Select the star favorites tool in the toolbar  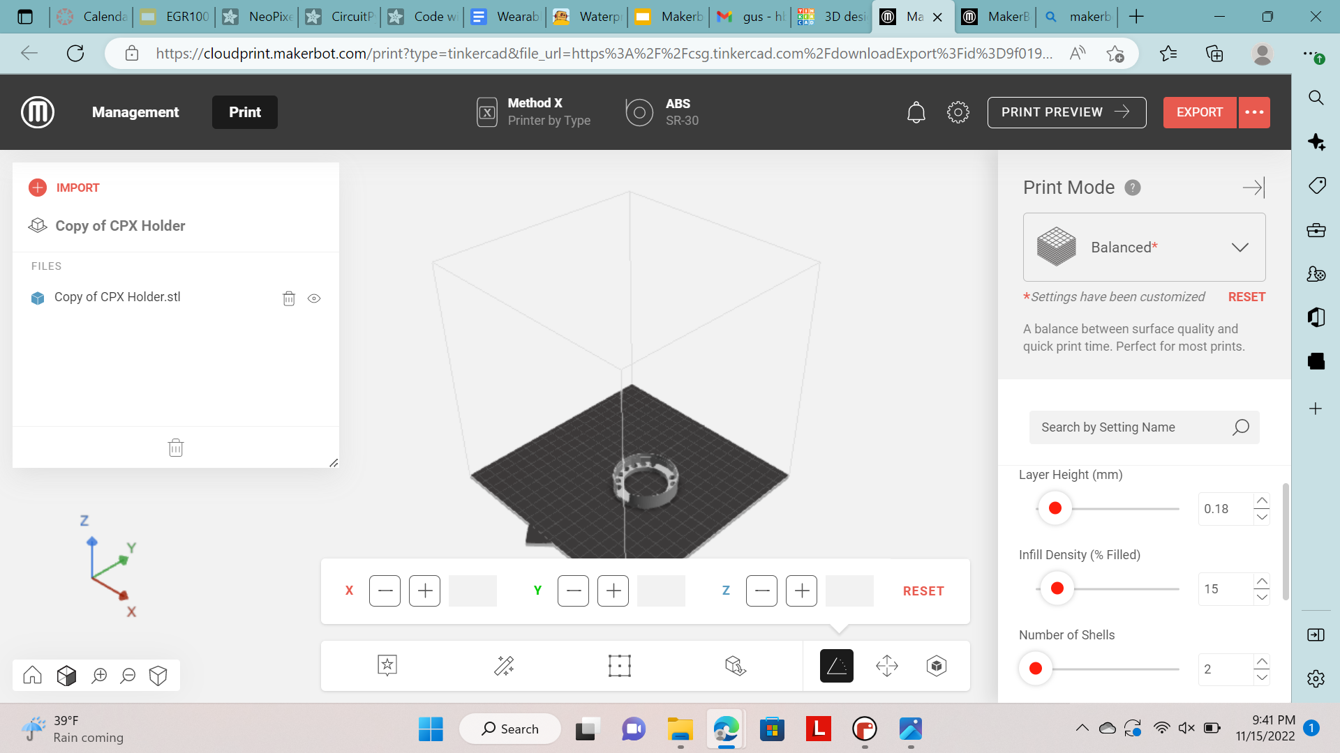coord(387,666)
